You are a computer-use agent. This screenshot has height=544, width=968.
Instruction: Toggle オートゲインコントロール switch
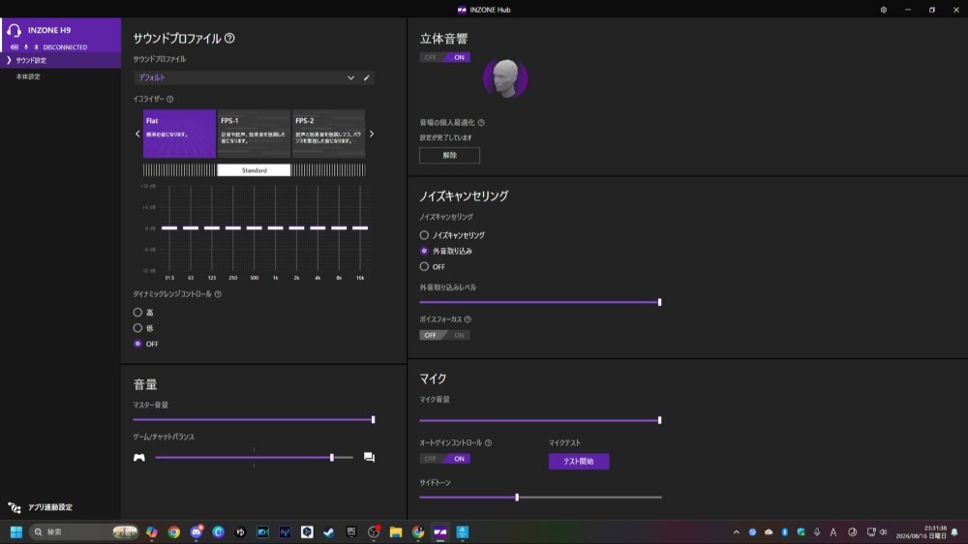pos(444,459)
